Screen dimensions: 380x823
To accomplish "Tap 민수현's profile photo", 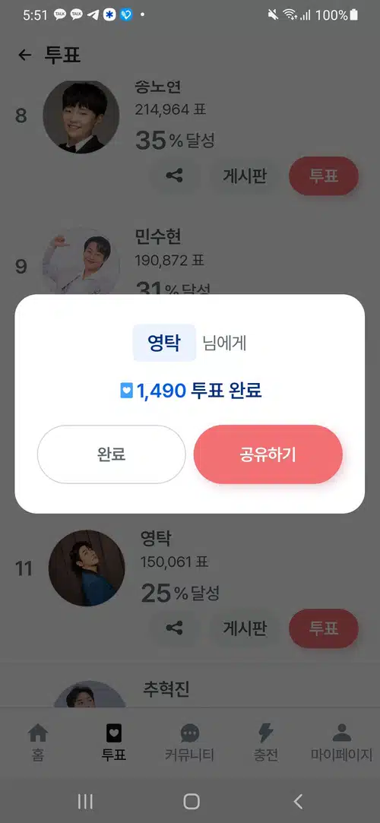I will pyautogui.click(x=81, y=261).
